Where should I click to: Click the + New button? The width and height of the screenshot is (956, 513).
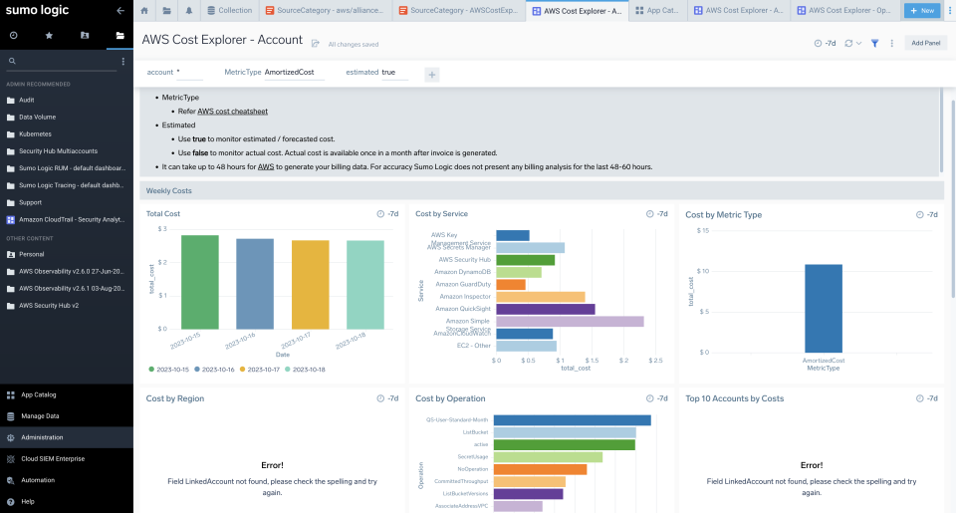pos(922,10)
